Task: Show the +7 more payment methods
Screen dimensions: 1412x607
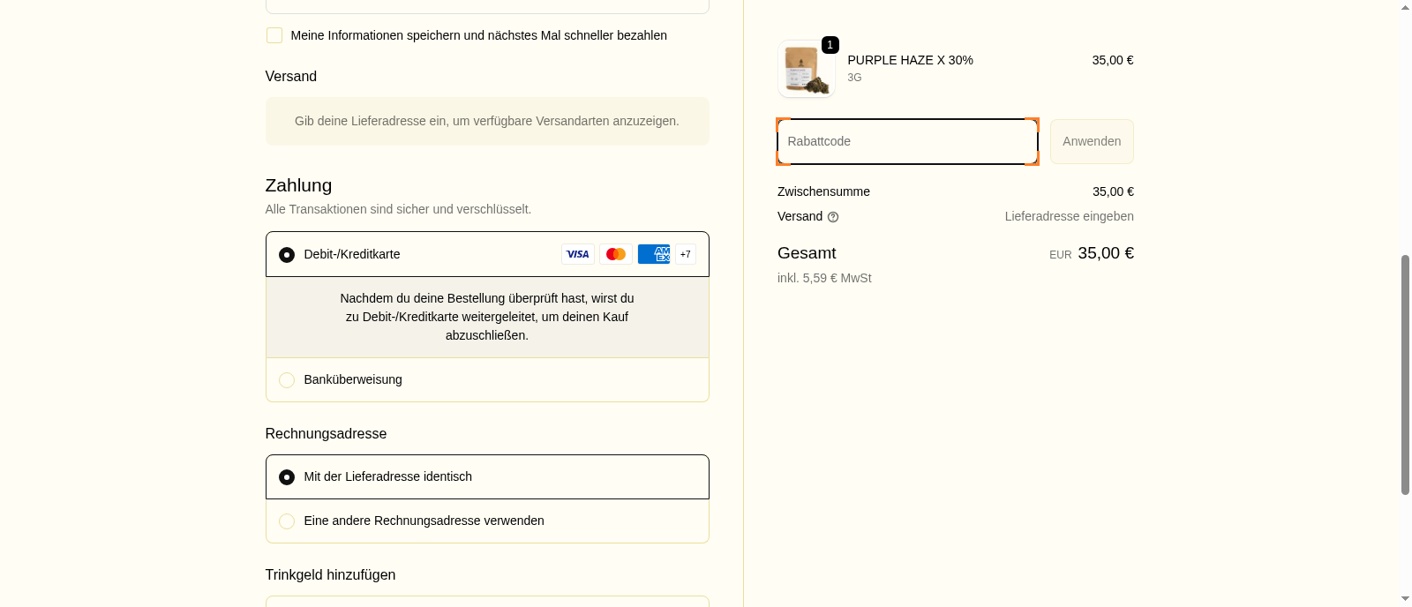Action: tap(686, 254)
